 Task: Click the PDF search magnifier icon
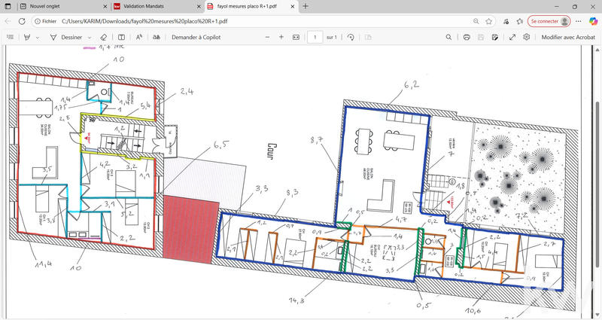(449, 37)
